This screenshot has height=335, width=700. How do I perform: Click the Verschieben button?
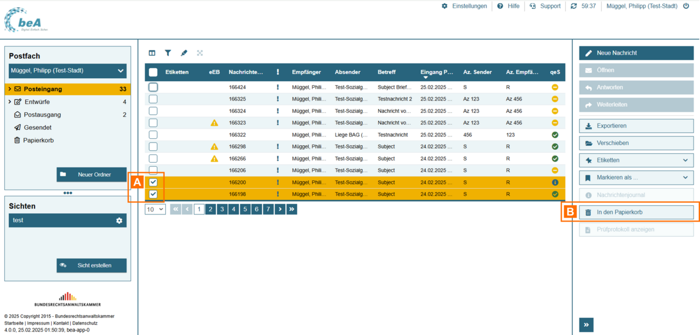point(636,143)
